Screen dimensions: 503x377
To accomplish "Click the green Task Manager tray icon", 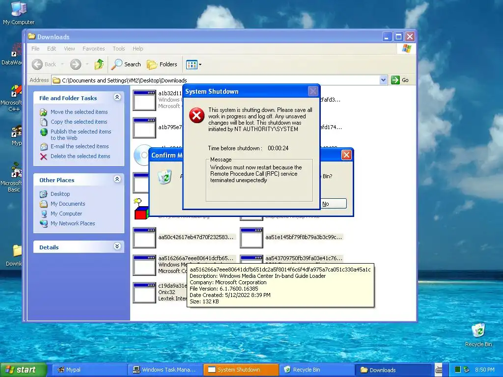I will click(458, 370).
